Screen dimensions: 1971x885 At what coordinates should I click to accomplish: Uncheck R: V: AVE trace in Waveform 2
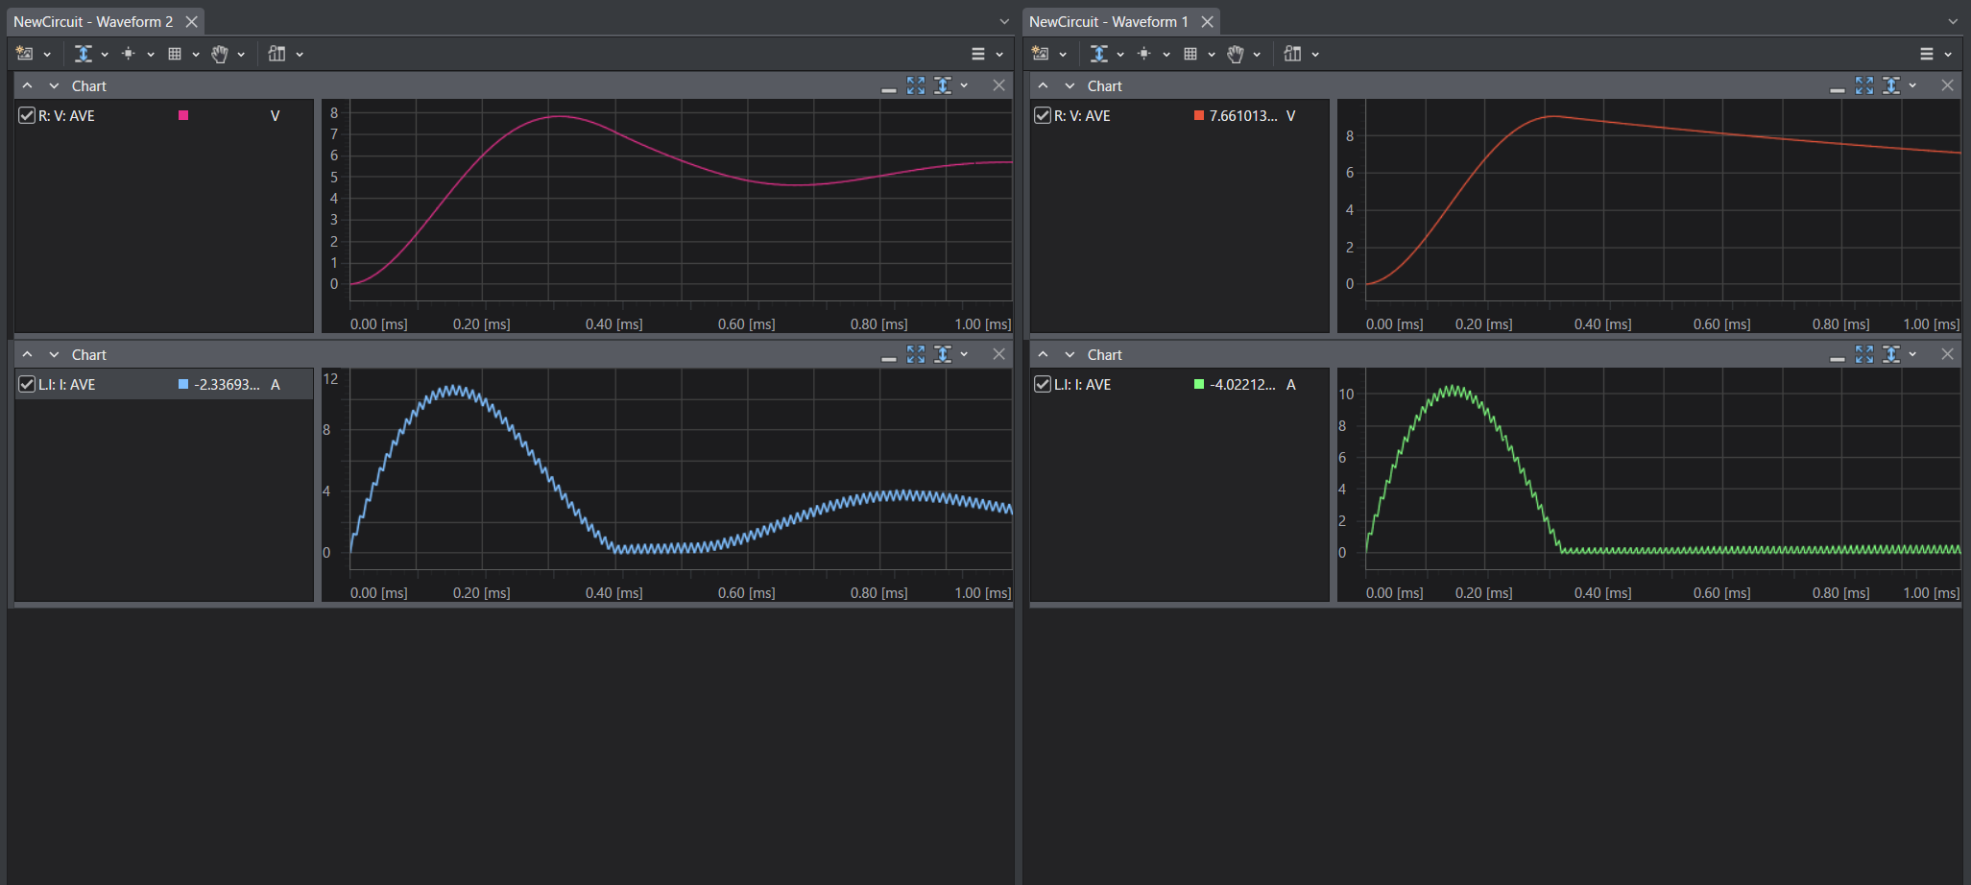coord(27,115)
